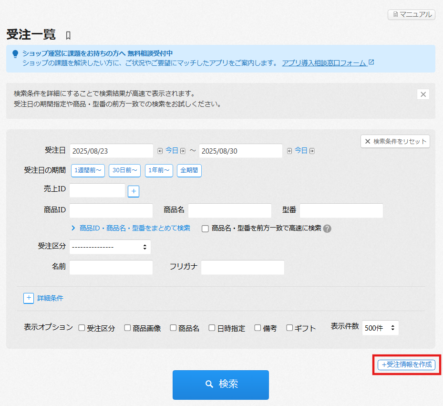Enable 商品名・型番 prefix-match fast search checkbox
This screenshot has height=406, width=443.
point(205,229)
